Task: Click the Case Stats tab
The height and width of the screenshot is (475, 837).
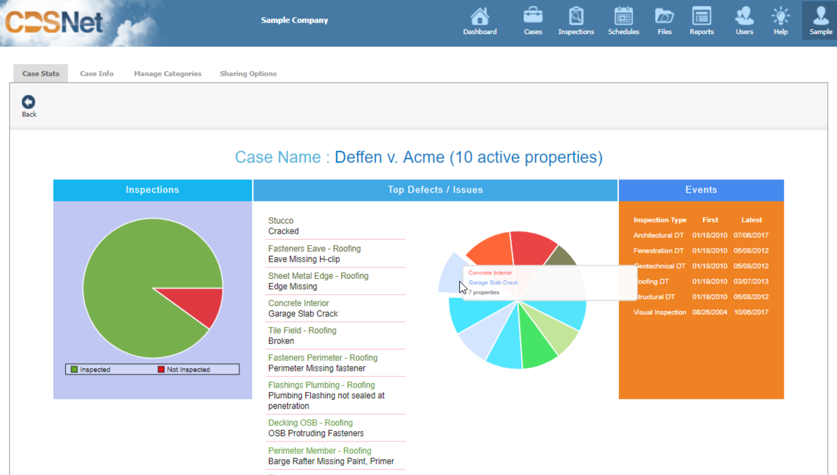Action: 41,74
